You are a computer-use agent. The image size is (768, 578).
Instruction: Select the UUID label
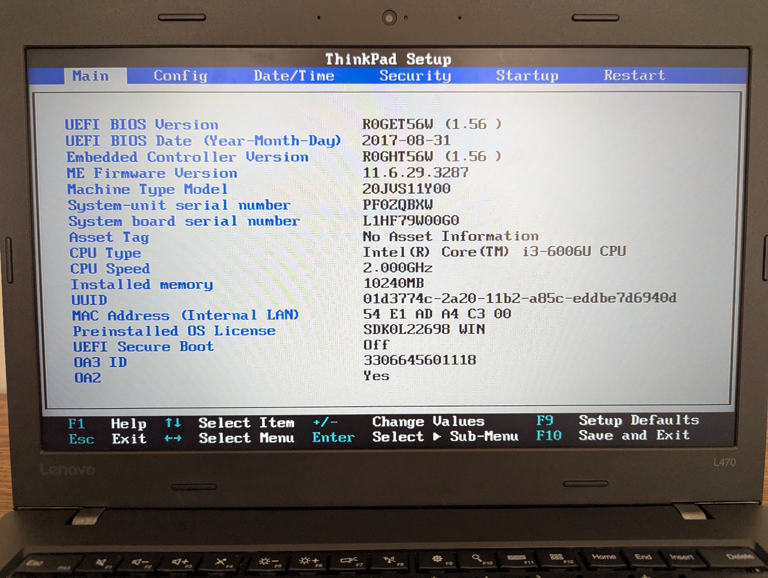click(89, 300)
